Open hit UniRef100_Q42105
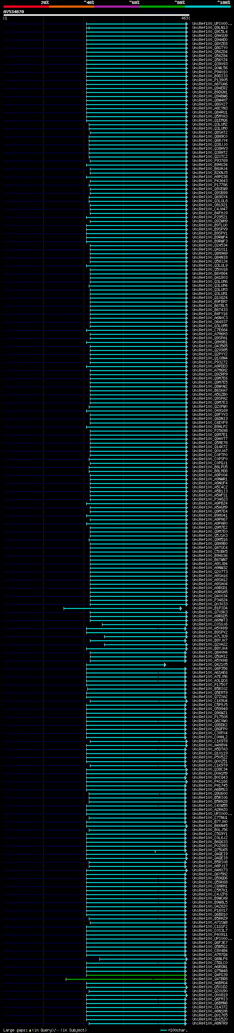Viewport: 234px width, 1033px height. coord(210,664)
